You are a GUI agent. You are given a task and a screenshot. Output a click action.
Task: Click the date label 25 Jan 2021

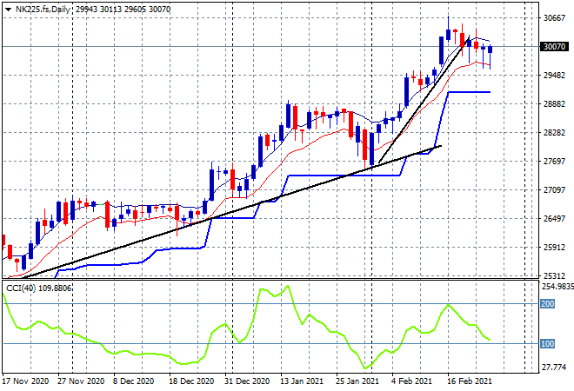[357, 381]
